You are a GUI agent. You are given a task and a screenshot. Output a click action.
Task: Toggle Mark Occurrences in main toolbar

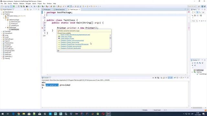pos(71,6)
